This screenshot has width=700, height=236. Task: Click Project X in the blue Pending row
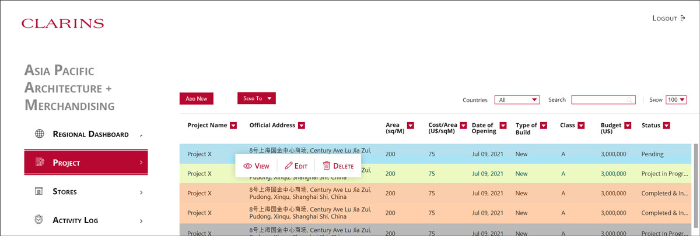click(199, 154)
